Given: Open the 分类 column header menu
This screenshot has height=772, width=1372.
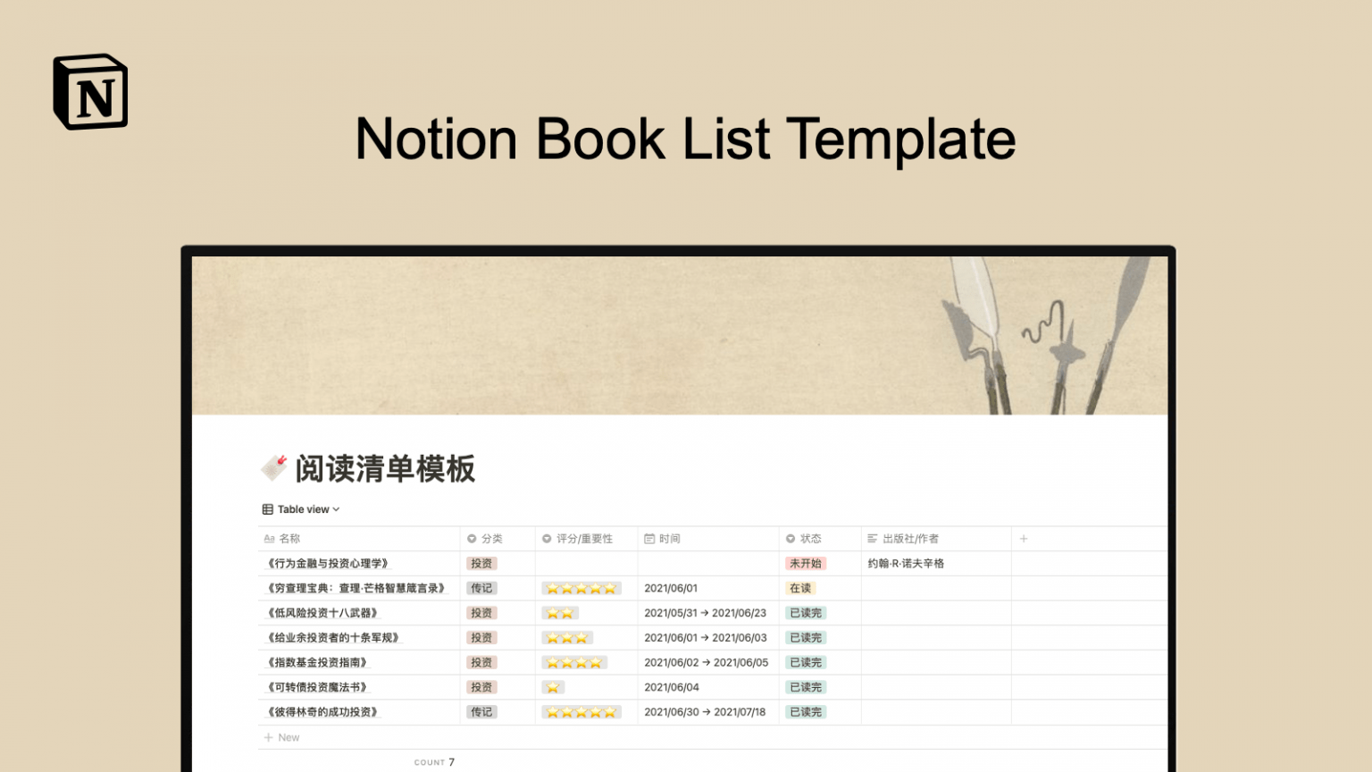Looking at the screenshot, I should [498, 539].
